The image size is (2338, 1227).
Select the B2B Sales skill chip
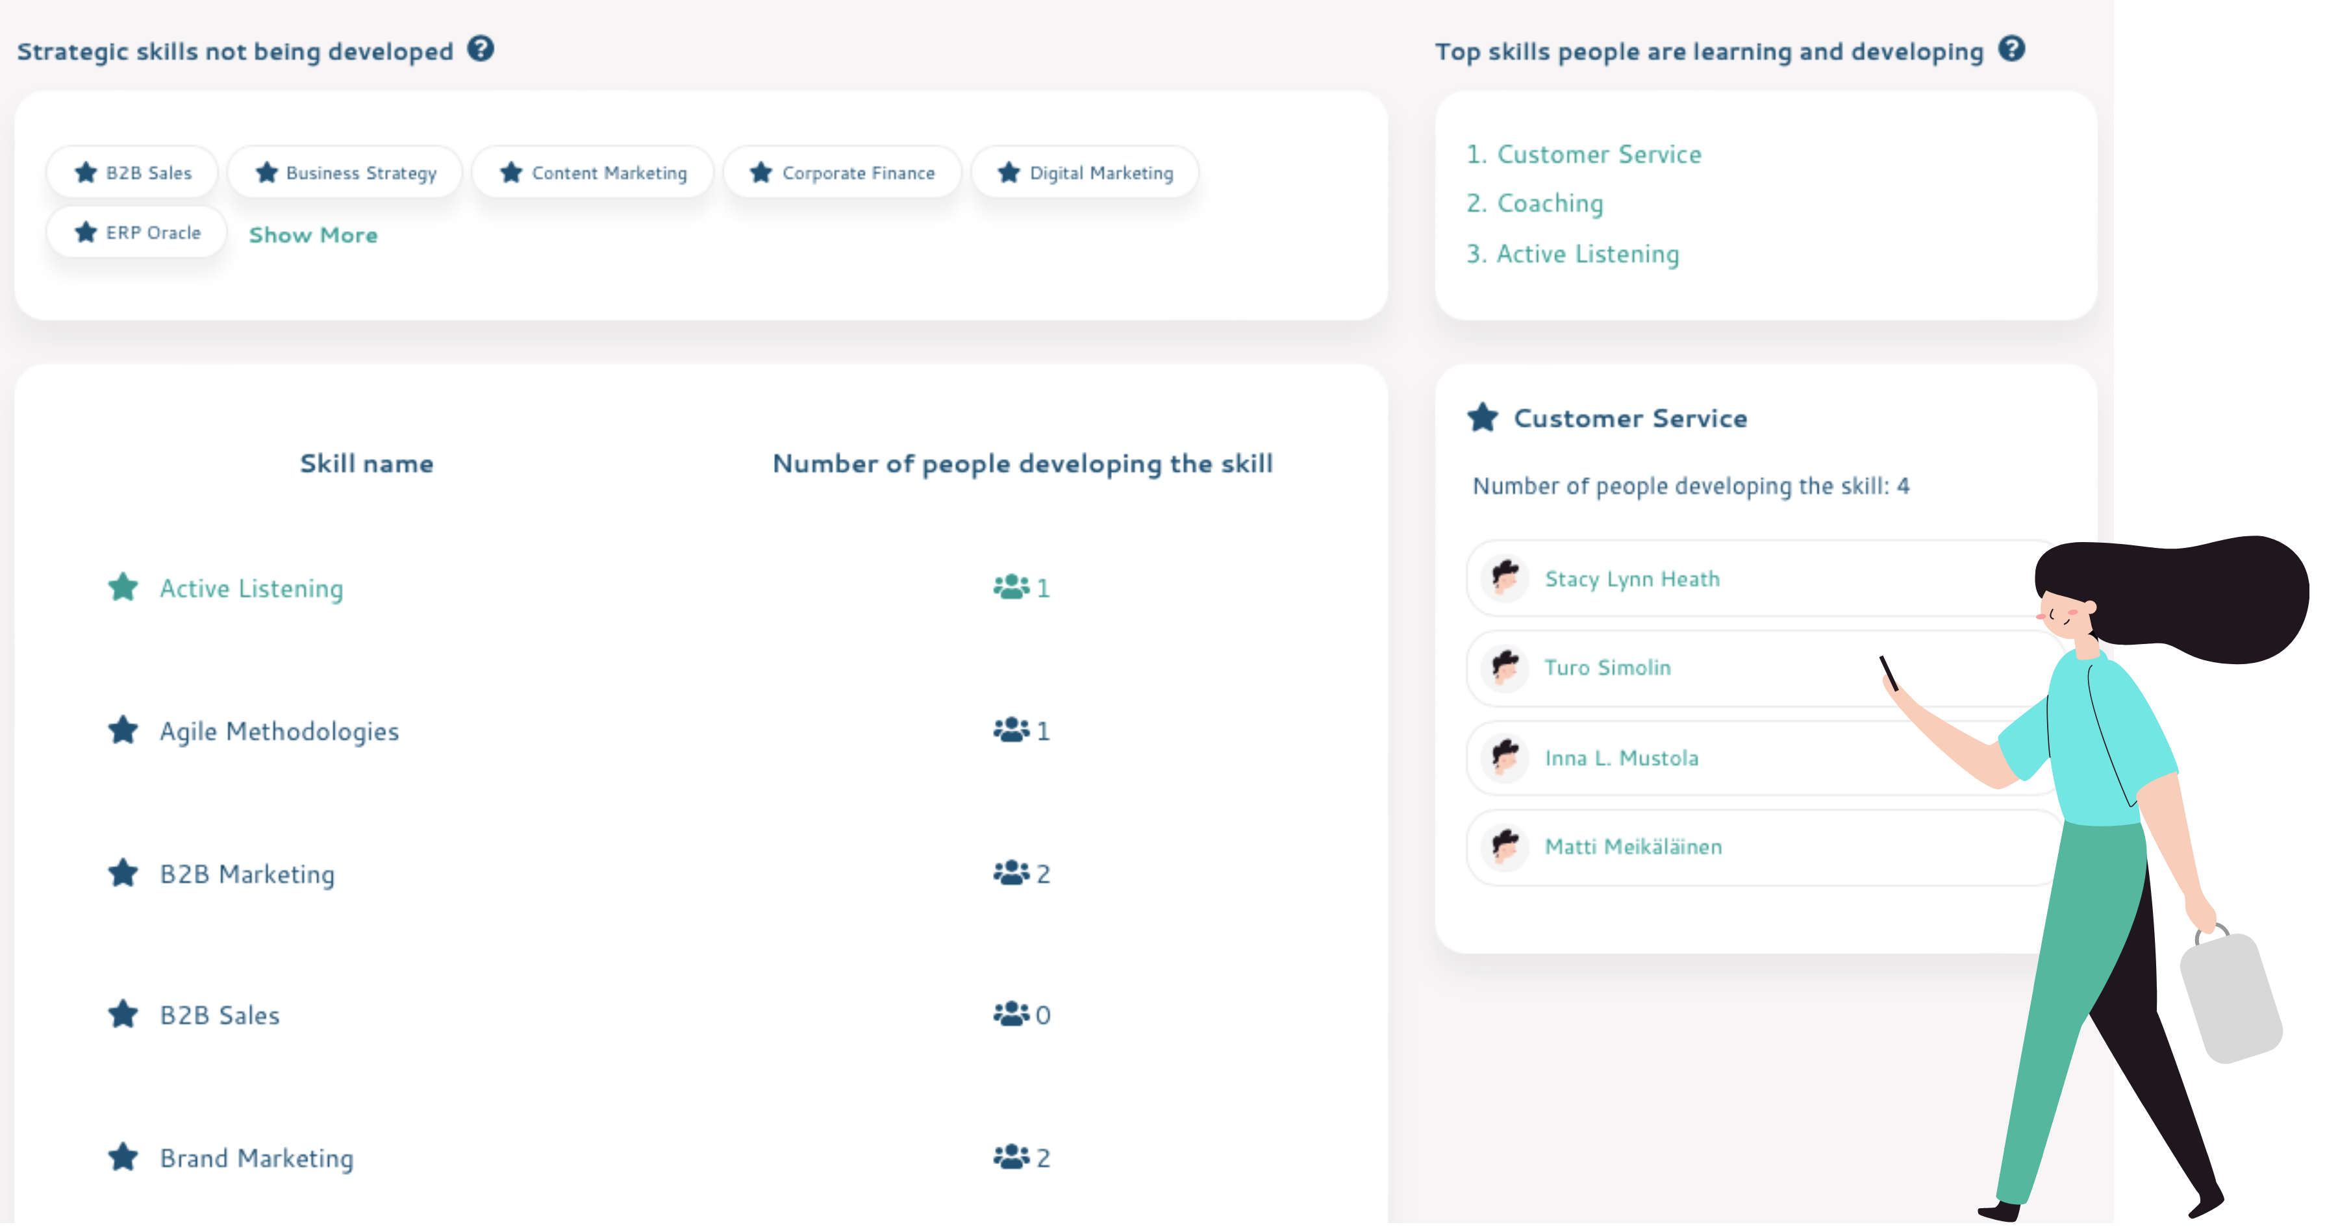(132, 173)
